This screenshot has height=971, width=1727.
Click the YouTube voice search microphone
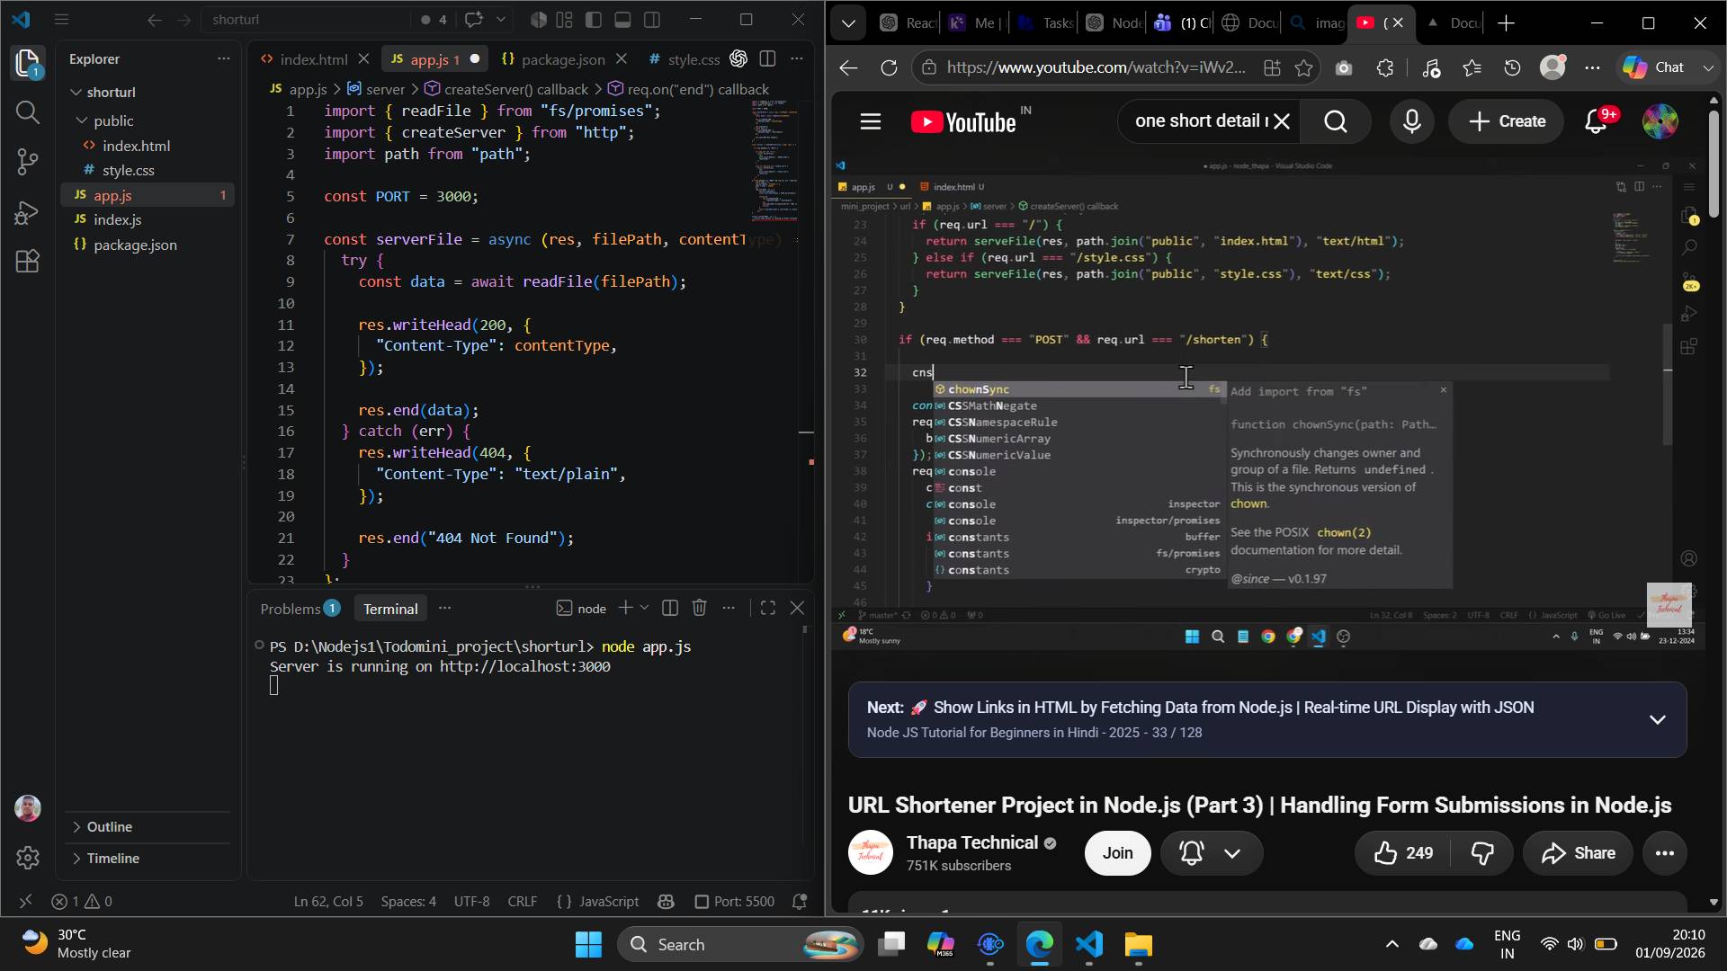pyautogui.click(x=1411, y=121)
